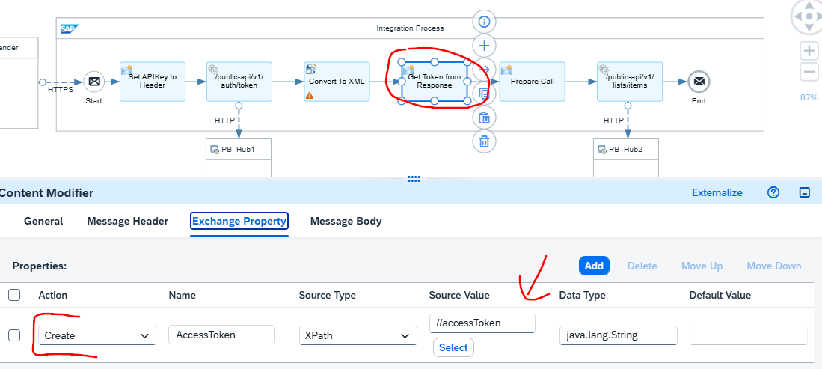Open the Message Body tab

(x=346, y=221)
